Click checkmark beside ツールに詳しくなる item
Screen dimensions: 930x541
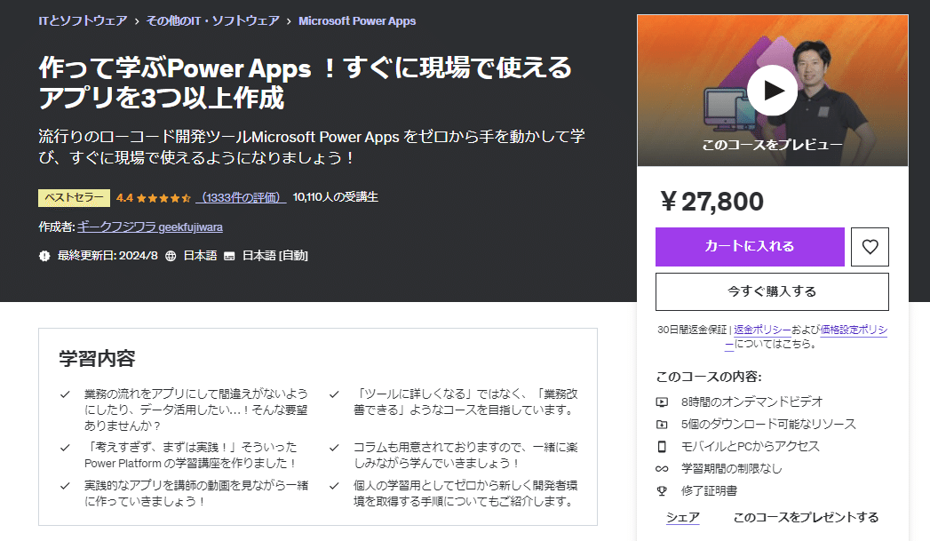(335, 394)
